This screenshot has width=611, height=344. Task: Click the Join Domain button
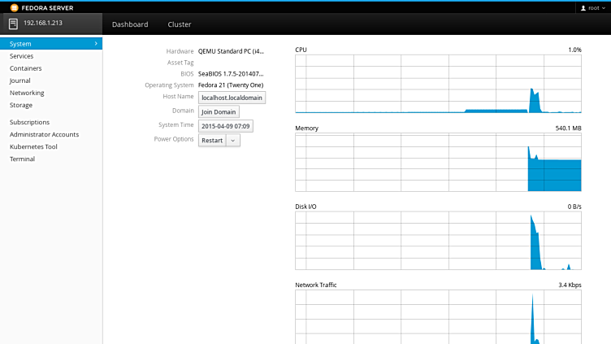pyautogui.click(x=219, y=111)
